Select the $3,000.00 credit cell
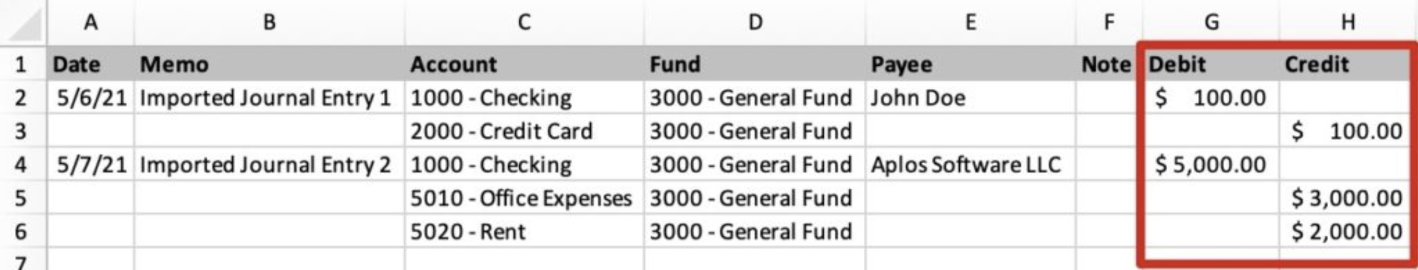This screenshot has height=270, width=1418. [1346, 198]
